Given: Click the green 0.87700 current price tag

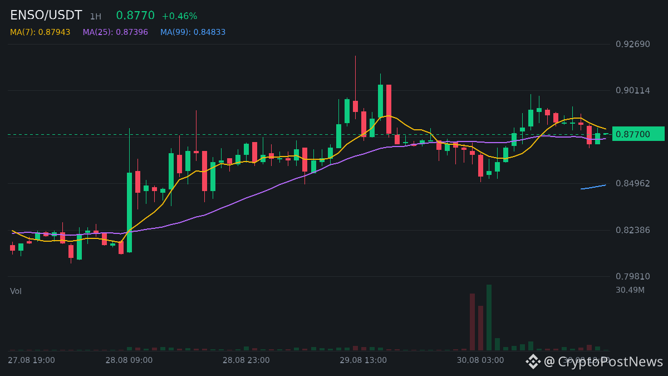Looking at the screenshot, I should click(638, 134).
